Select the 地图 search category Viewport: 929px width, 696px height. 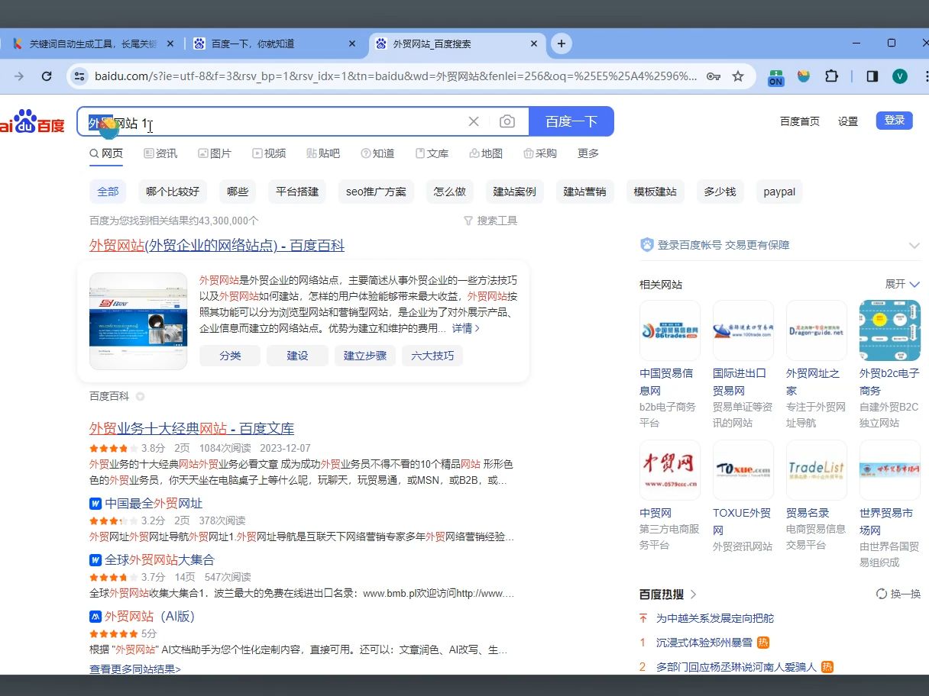(x=486, y=153)
